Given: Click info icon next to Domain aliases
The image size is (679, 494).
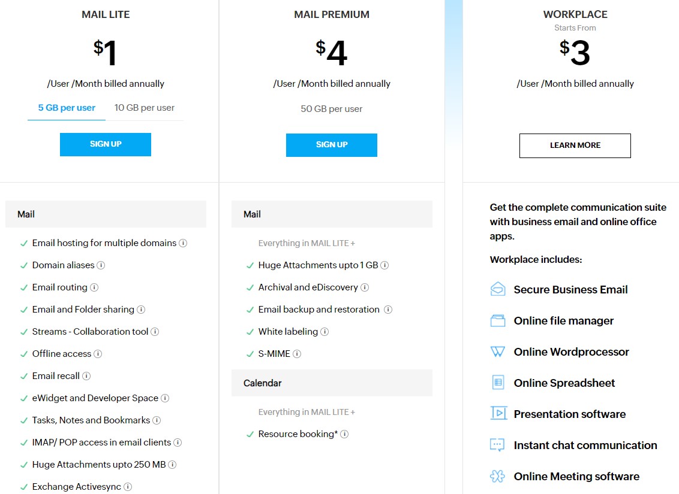Looking at the screenshot, I should point(100,265).
